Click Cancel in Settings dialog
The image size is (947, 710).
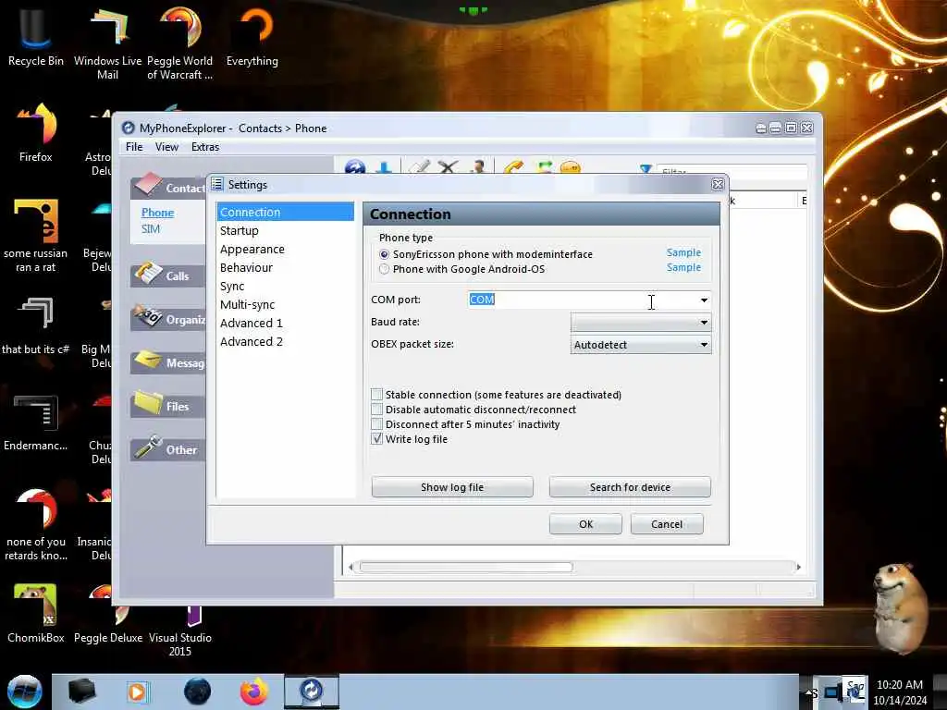(667, 524)
